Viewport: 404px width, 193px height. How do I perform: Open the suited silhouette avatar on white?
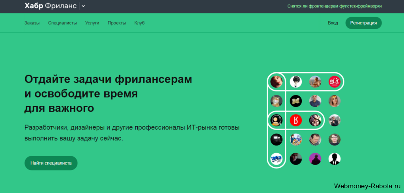(x=335, y=159)
